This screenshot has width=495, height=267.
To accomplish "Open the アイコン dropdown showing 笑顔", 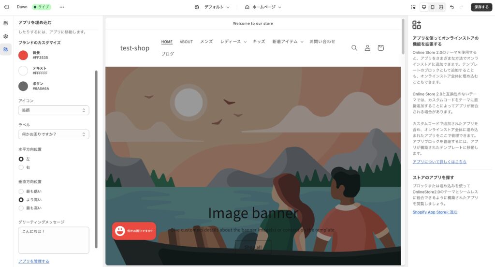I will pos(54,110).
